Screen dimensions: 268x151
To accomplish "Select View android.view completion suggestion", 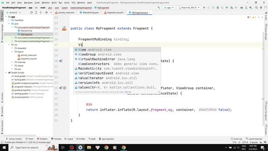I will pyautogui.click(x=117, y=49).
